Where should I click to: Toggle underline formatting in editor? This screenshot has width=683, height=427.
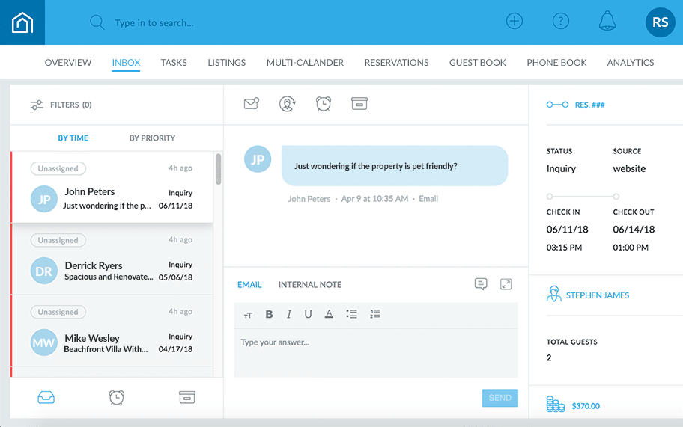point(308,315)
